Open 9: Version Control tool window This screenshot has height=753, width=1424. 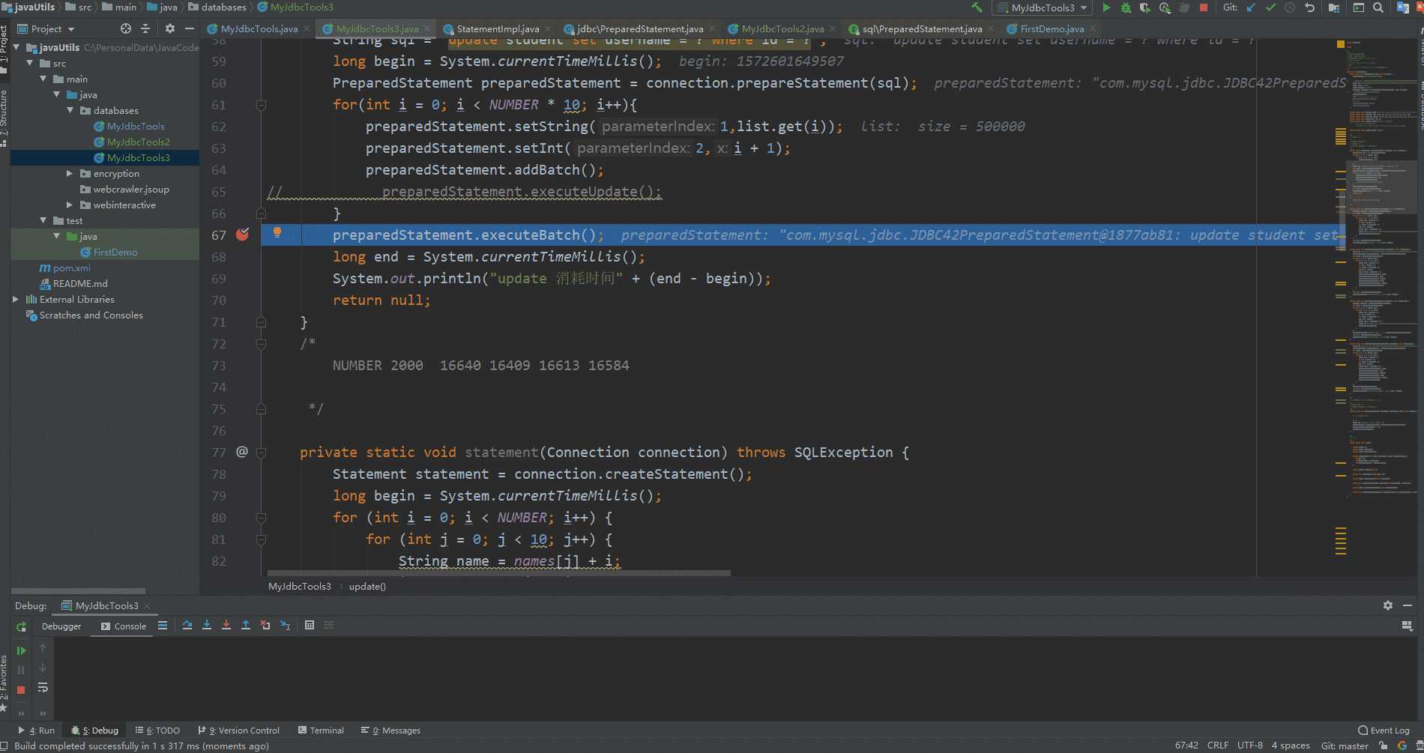pyautogui.click(x=239, y=730)
